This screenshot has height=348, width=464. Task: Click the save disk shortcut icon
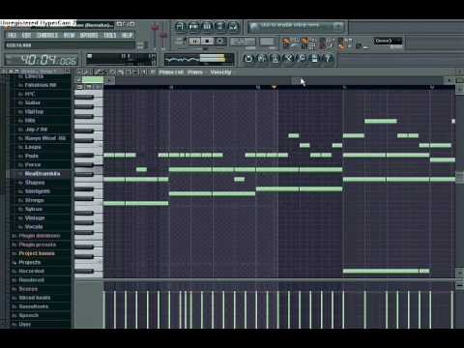pos(314,58)
